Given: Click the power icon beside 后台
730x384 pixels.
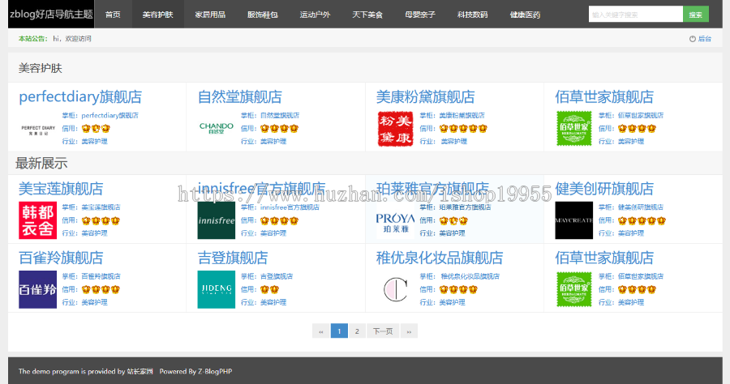Looking at the screenshot, I should (693, 39).
